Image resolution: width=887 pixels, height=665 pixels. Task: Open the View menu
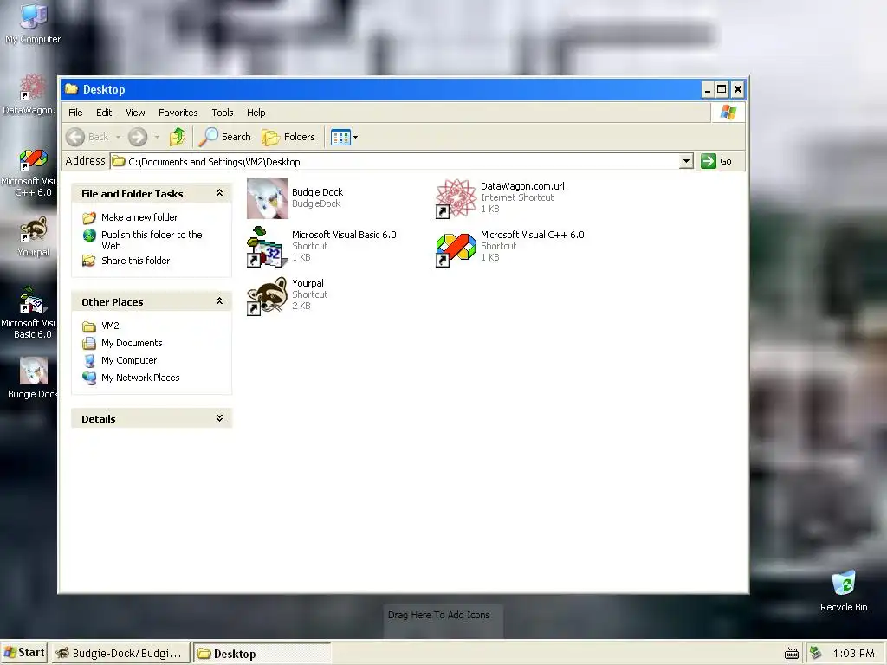click(135, 113)
